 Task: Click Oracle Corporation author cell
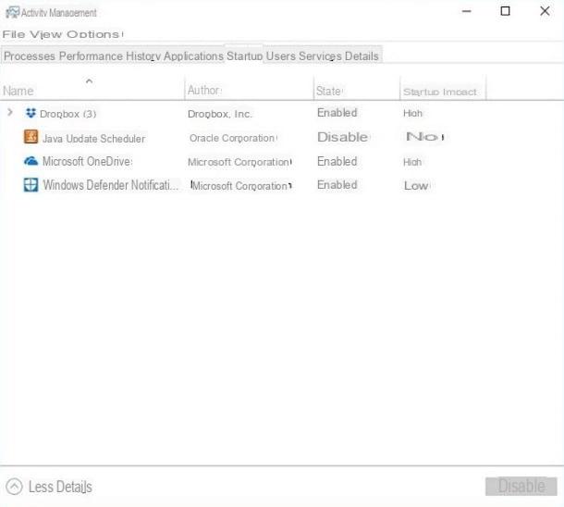pyautogui.click(x=233, y=138)
